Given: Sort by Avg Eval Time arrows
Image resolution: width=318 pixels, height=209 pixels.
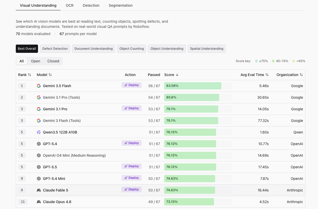Looking at the screenshot, I should pyautogui.click(x=267, y=75).
